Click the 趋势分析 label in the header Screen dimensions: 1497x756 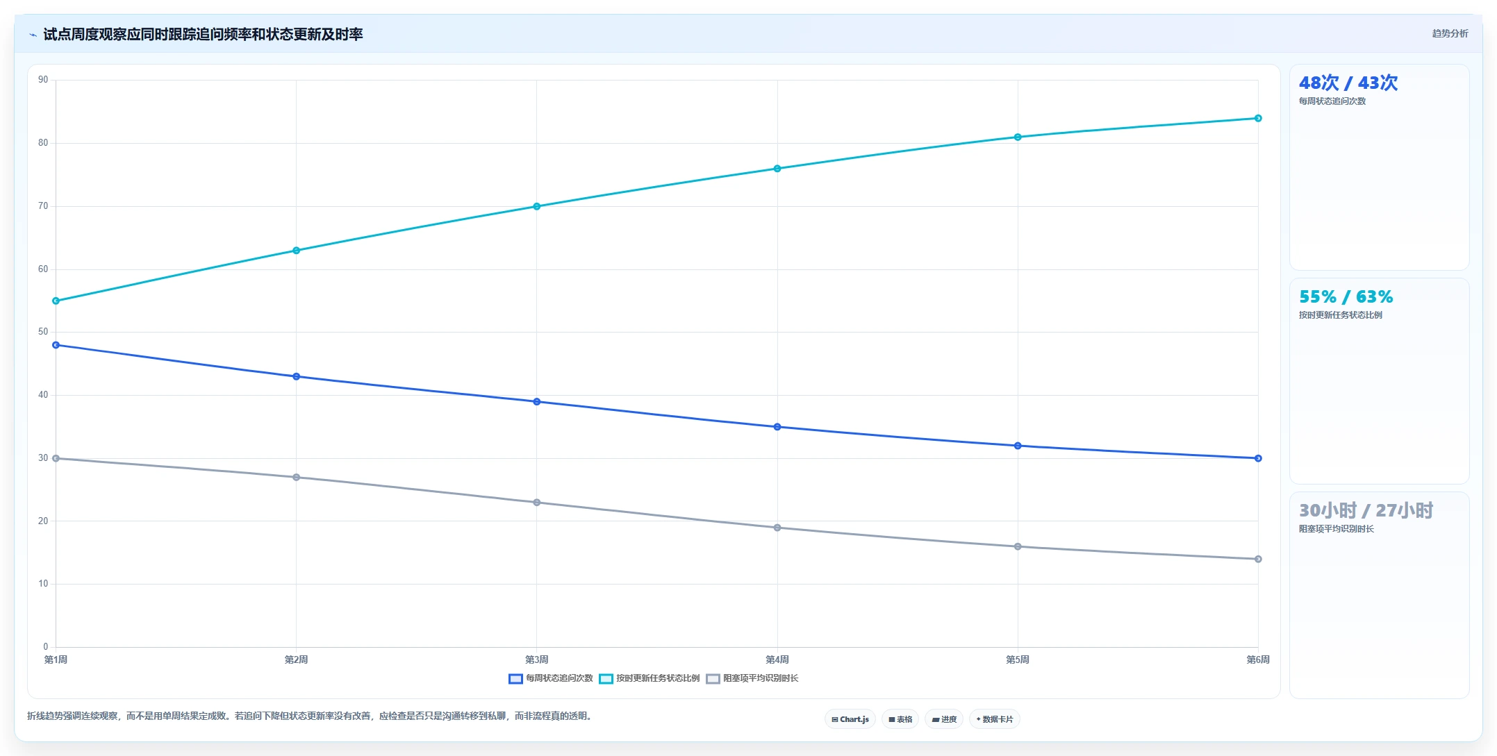(1450, 33)
